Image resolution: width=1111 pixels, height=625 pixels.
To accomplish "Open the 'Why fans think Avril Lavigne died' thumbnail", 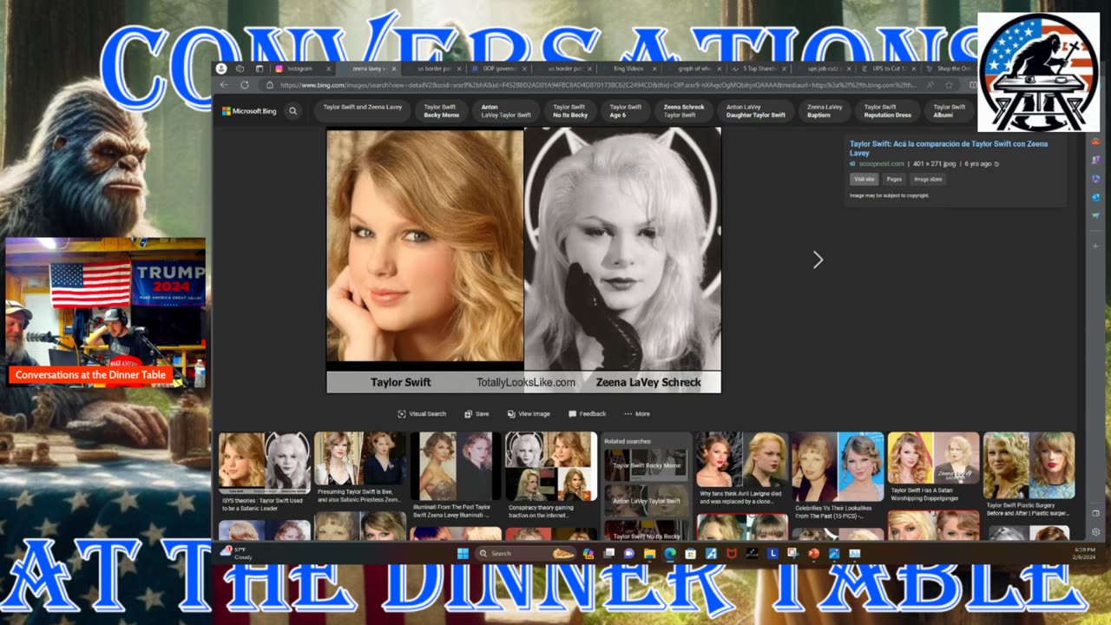I will (741, 459).
